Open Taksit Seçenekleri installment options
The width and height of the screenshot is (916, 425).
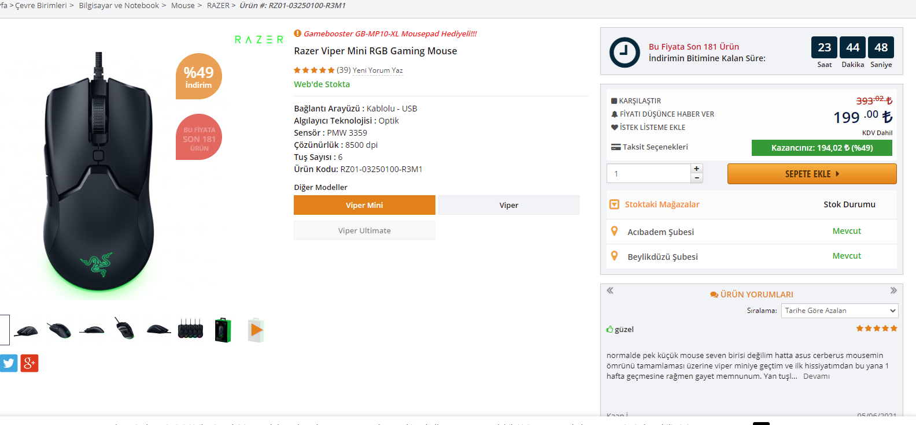[x=655, y=147]
